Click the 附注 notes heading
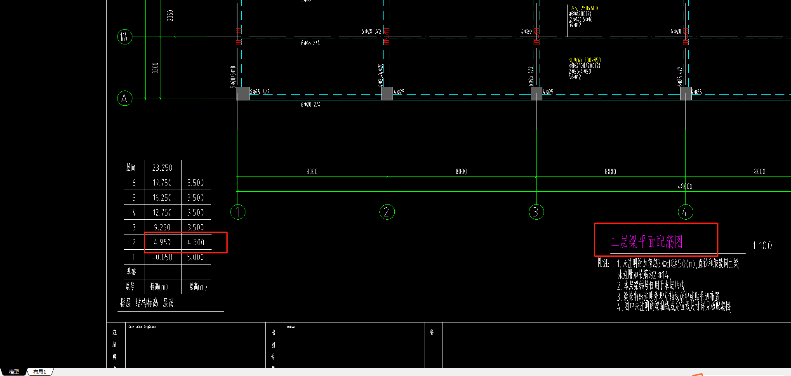 coord(603,263)
